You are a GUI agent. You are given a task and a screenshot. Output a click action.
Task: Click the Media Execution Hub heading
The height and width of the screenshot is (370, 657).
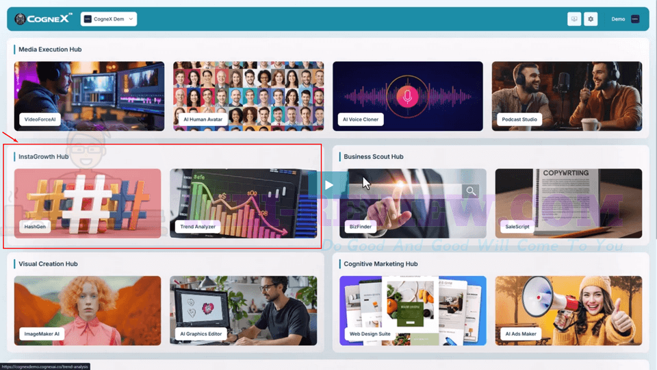click(50, 49)
